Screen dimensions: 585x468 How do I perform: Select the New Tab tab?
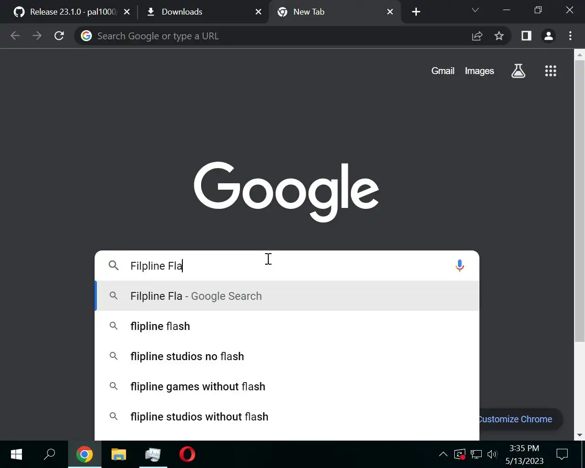pyautogui.click(x=334, y=12)
